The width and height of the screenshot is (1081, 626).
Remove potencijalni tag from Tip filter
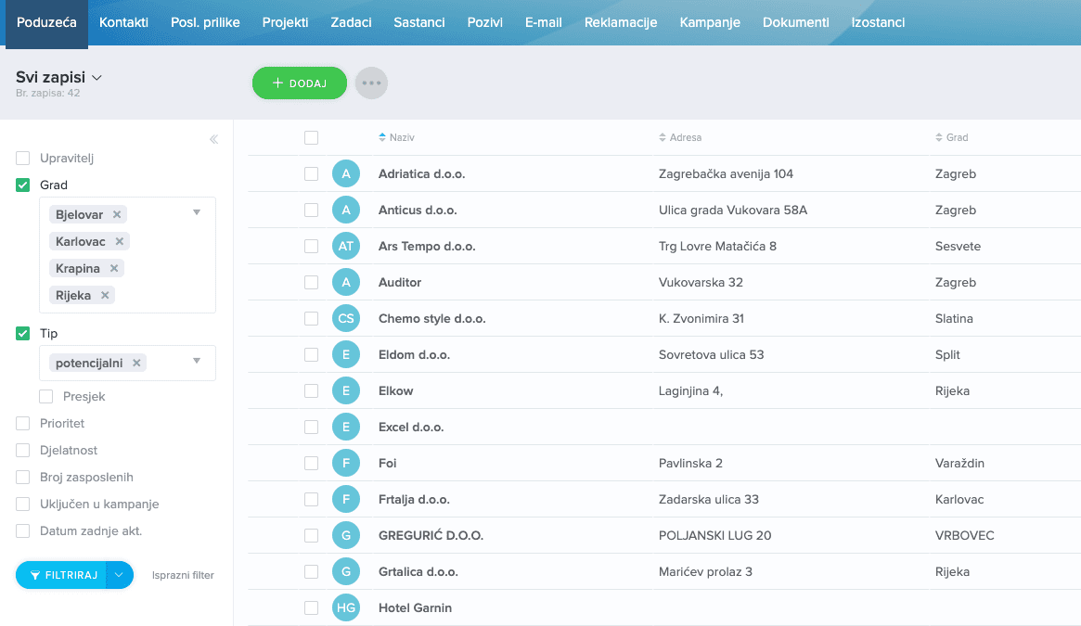136,363
